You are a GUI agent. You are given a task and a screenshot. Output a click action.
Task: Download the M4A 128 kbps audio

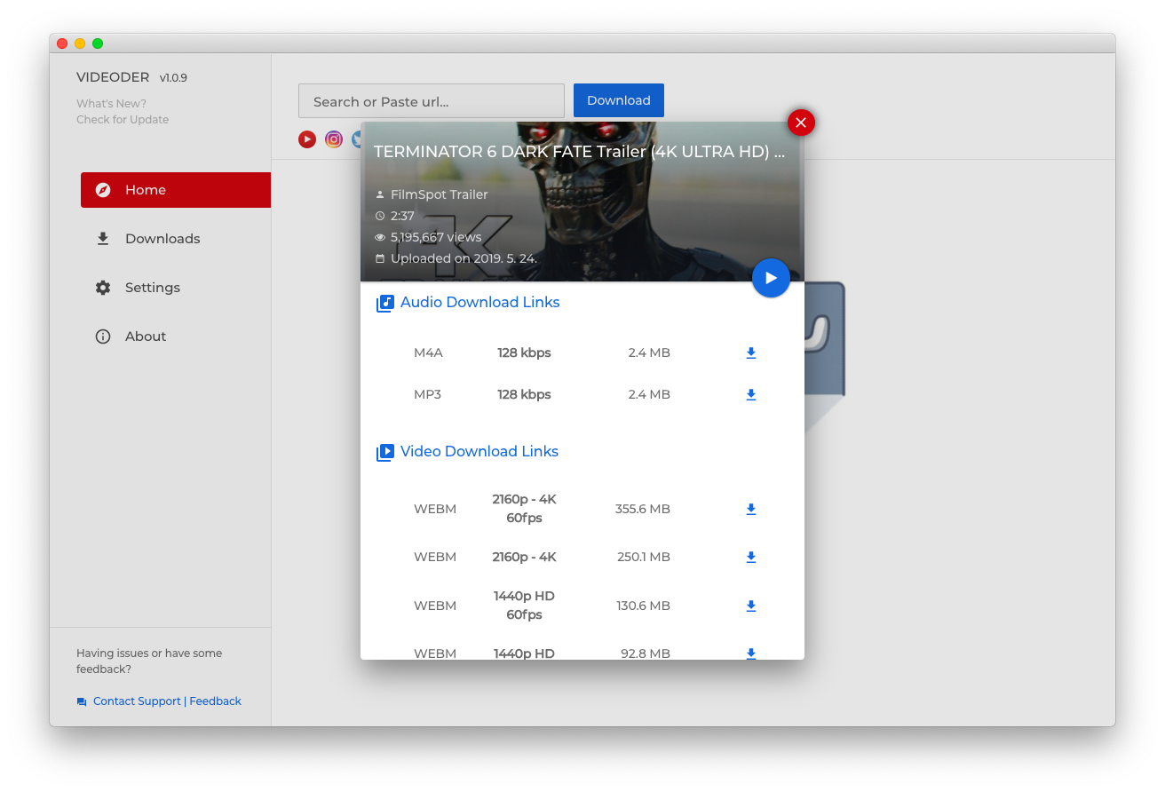coord(750,352)
